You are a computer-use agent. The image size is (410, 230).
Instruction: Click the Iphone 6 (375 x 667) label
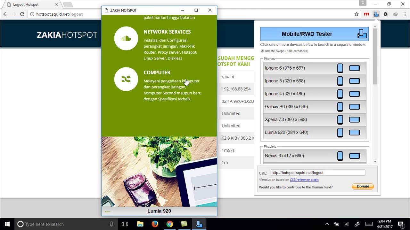[x=285, y=68]
